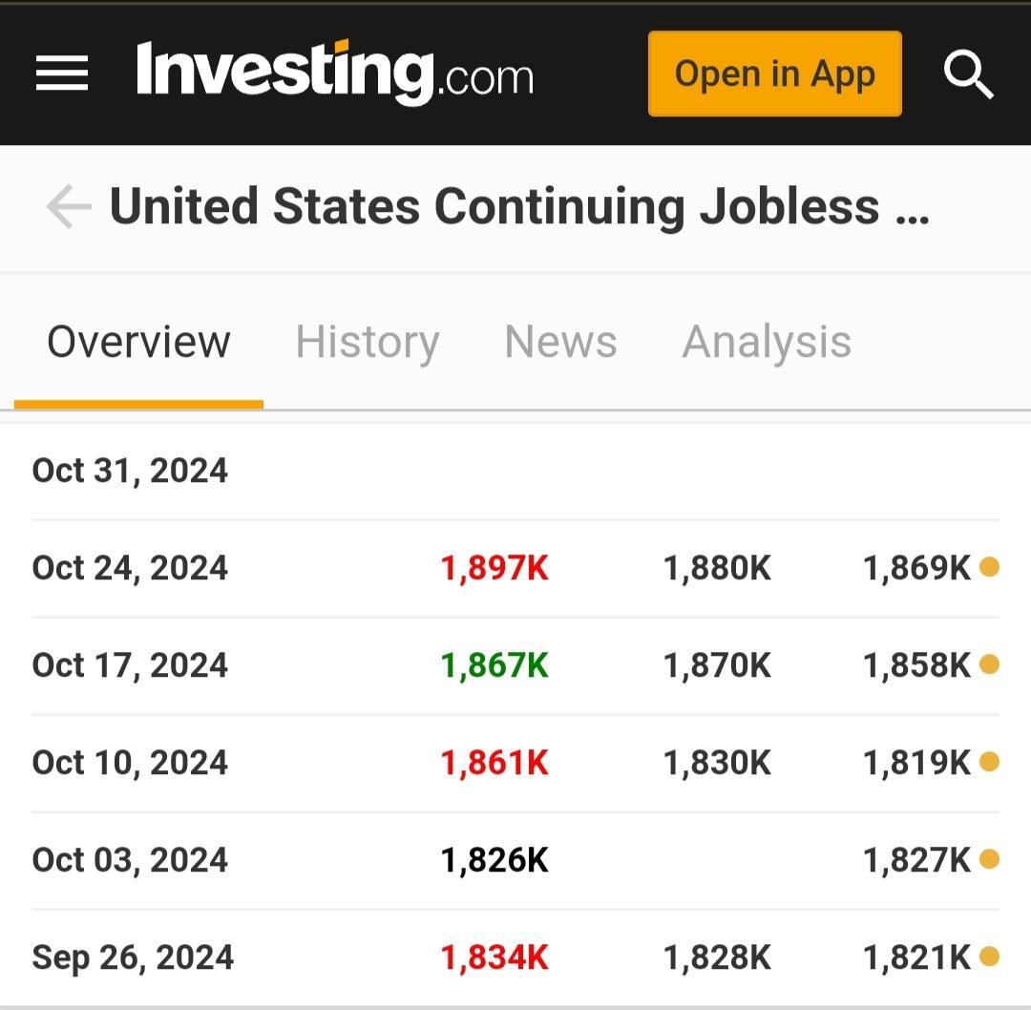Open the hamburger menu icon

coord(62,73)
